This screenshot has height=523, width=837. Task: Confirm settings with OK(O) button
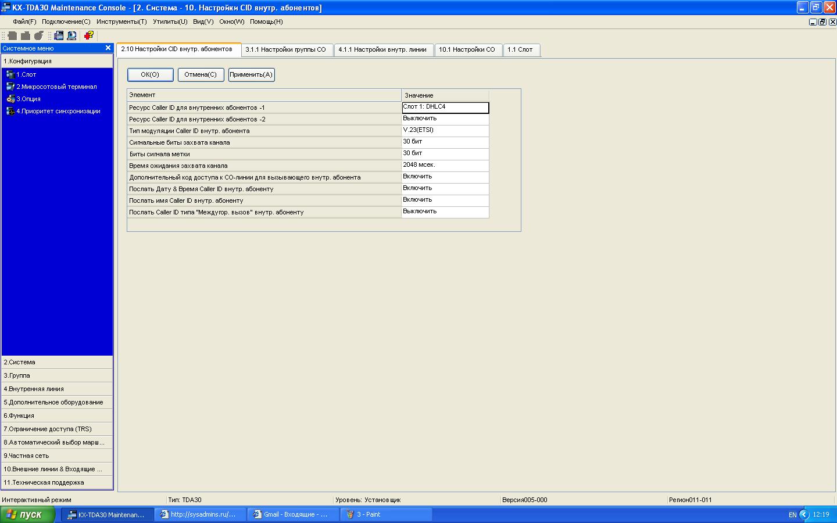150,74
